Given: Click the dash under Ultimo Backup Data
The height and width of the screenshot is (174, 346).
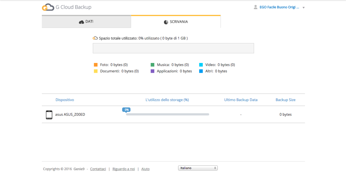Looking at the screenshot, I should pyautogui.click(x=241, y=115).
